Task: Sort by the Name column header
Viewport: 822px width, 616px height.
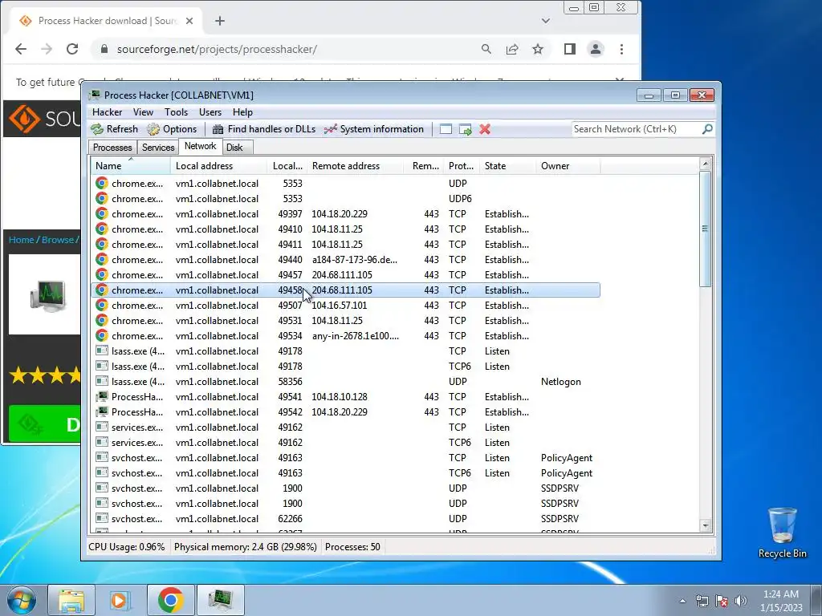Action: click(131, 165)
